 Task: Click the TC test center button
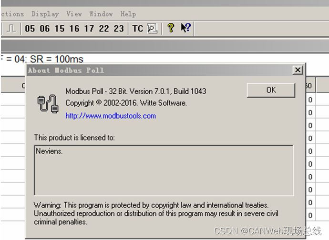pos(138,29)
